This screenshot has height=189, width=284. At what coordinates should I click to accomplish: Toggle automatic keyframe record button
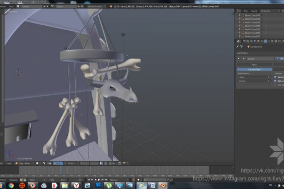coord(133,180)
